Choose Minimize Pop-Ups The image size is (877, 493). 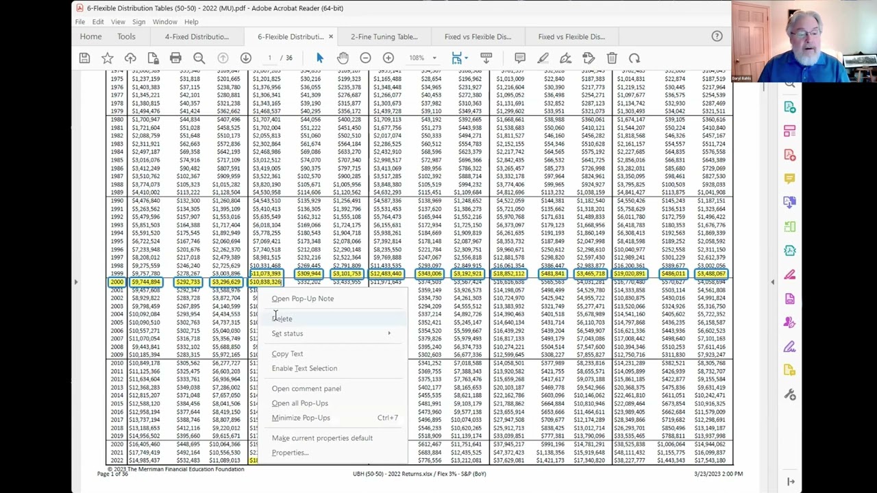point(332,418)
